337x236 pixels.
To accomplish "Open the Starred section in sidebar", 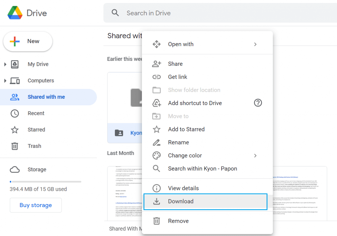I will tap(36, 129).
